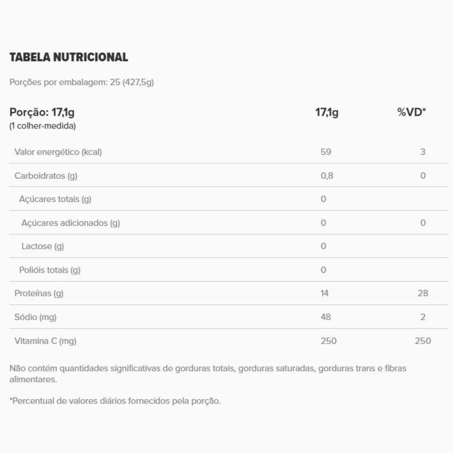Click the Vitamina C (mg) label
The image size is (453, 453).
tap(45, 341)
